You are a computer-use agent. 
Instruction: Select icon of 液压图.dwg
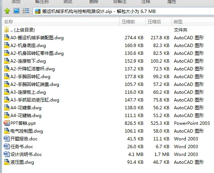click(x=7, y=162)
